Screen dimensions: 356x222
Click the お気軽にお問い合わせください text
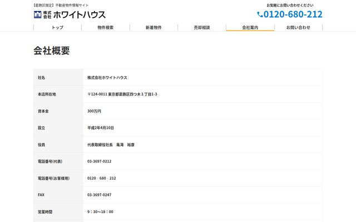coord(290,5)
